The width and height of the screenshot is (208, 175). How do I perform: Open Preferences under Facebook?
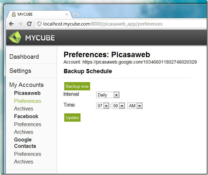27,124
